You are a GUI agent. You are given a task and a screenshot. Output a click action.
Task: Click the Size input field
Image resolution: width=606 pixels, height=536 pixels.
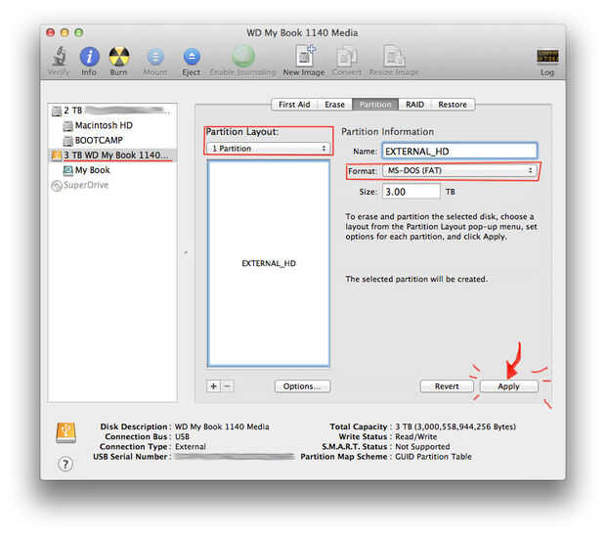tap(411, 192)
